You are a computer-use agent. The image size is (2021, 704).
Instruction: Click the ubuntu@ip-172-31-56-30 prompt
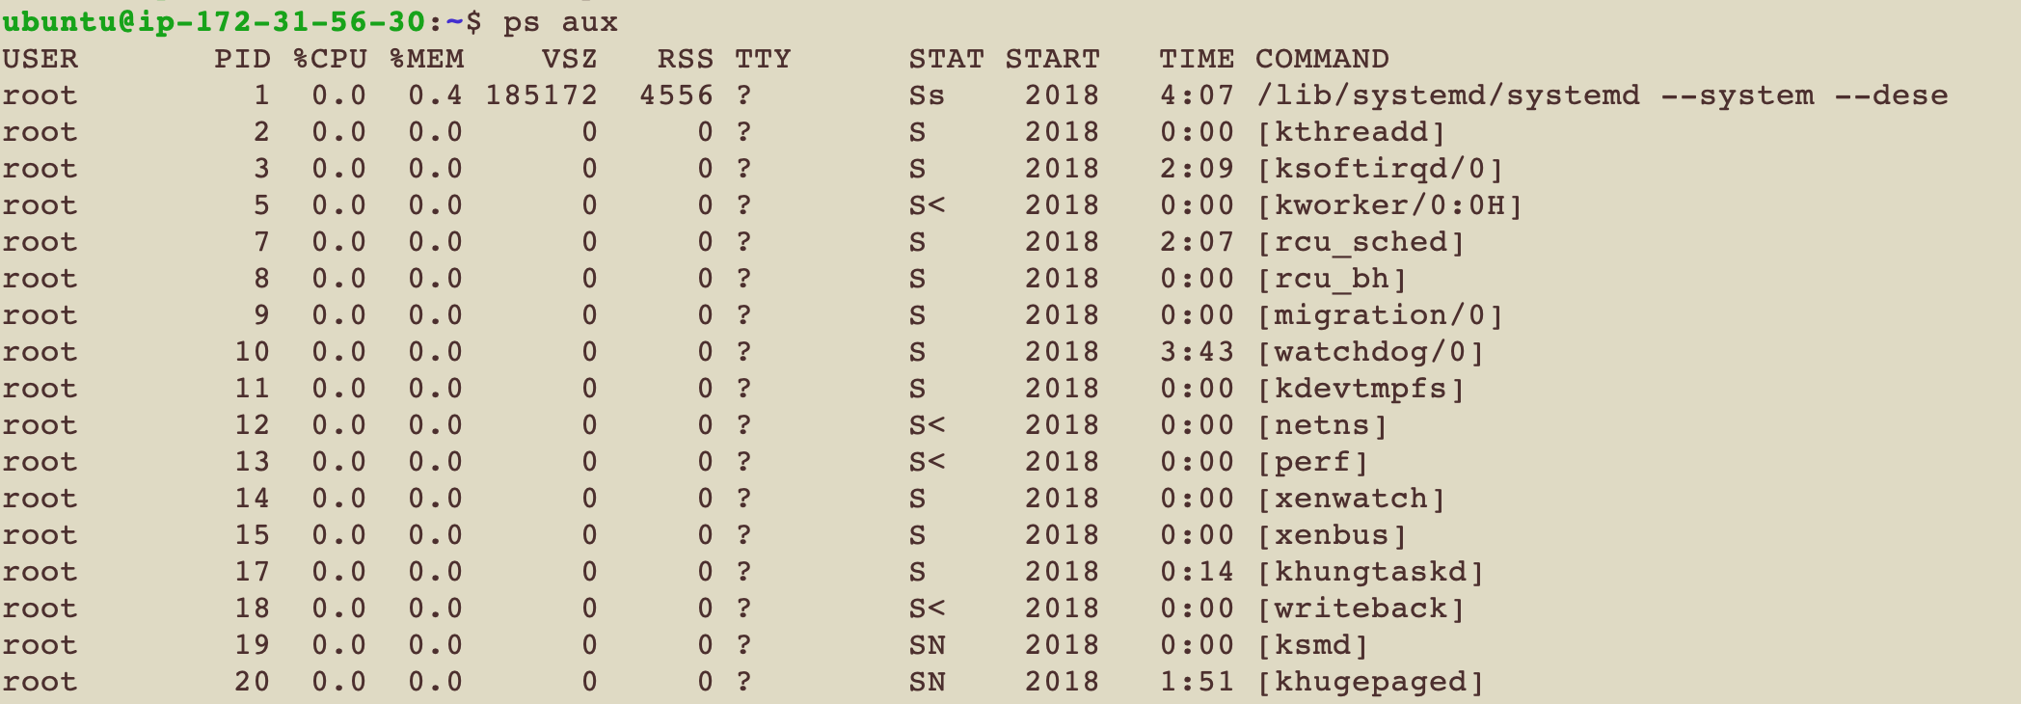[x=214, y=21]
